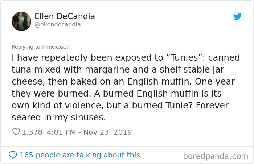Click the tweet line starting 'they were burned'
This screenshot has width=254, height=164.
tap(116, 94)
